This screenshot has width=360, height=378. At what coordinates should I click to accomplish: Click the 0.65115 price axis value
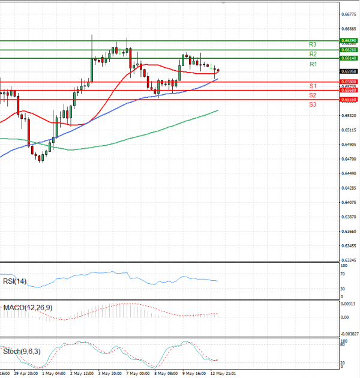(349, 130)
